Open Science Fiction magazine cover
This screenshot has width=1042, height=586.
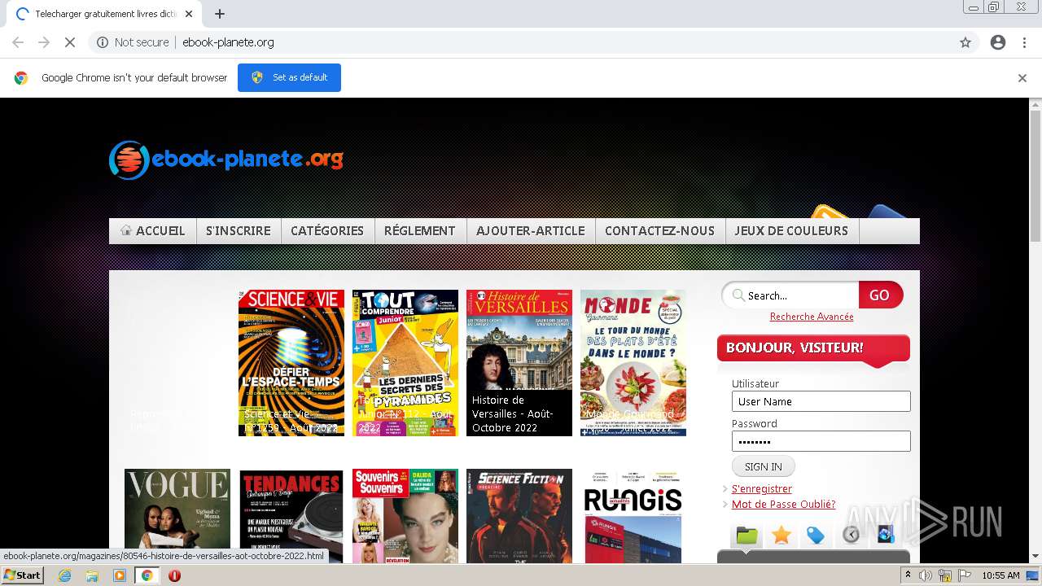[x=519, y=516]
